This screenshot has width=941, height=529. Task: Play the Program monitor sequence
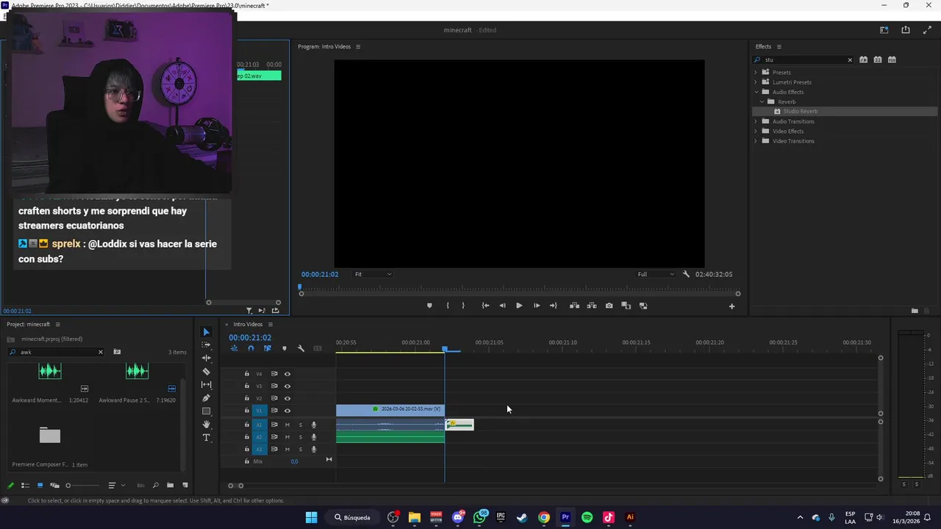click(x=519, y=306)
